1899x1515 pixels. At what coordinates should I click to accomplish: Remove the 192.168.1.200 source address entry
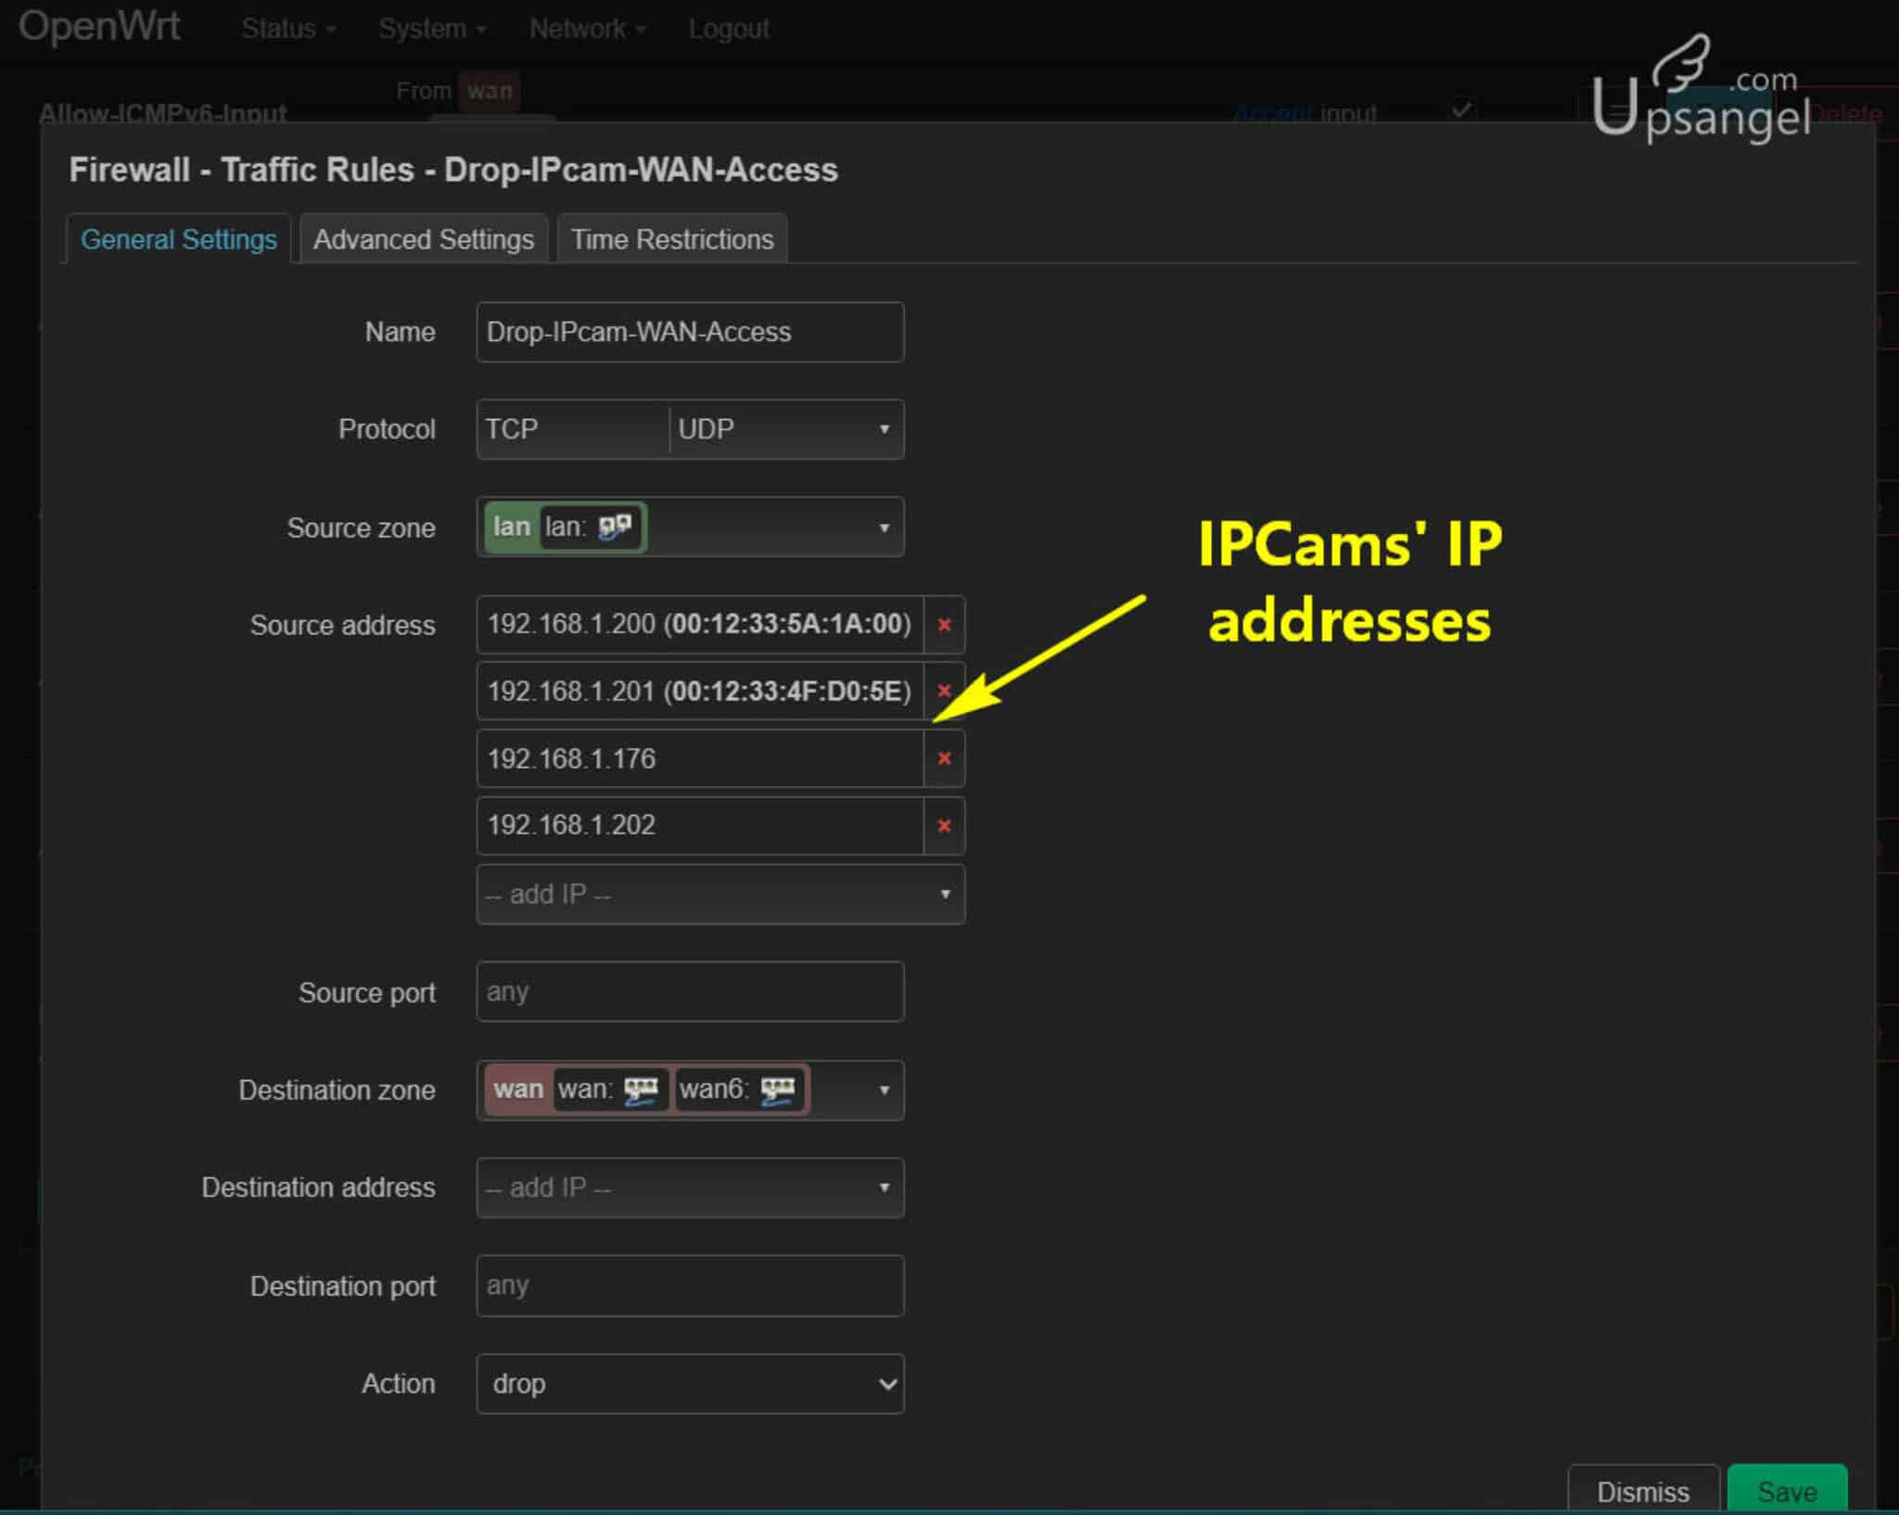point(945,624)
